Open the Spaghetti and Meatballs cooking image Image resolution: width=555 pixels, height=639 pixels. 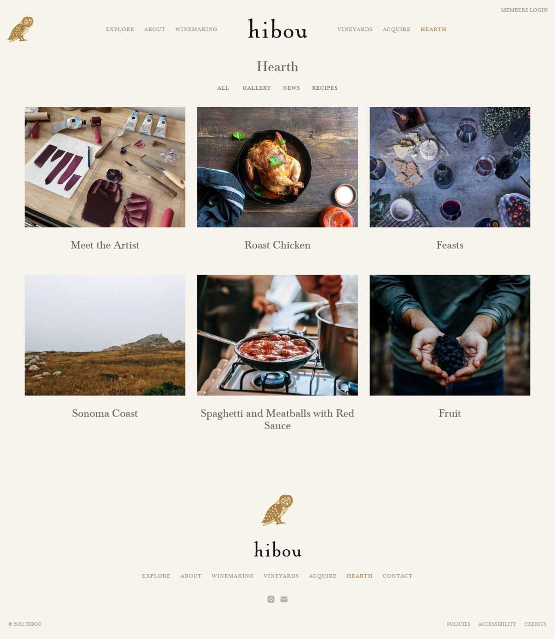click(277, 335)
